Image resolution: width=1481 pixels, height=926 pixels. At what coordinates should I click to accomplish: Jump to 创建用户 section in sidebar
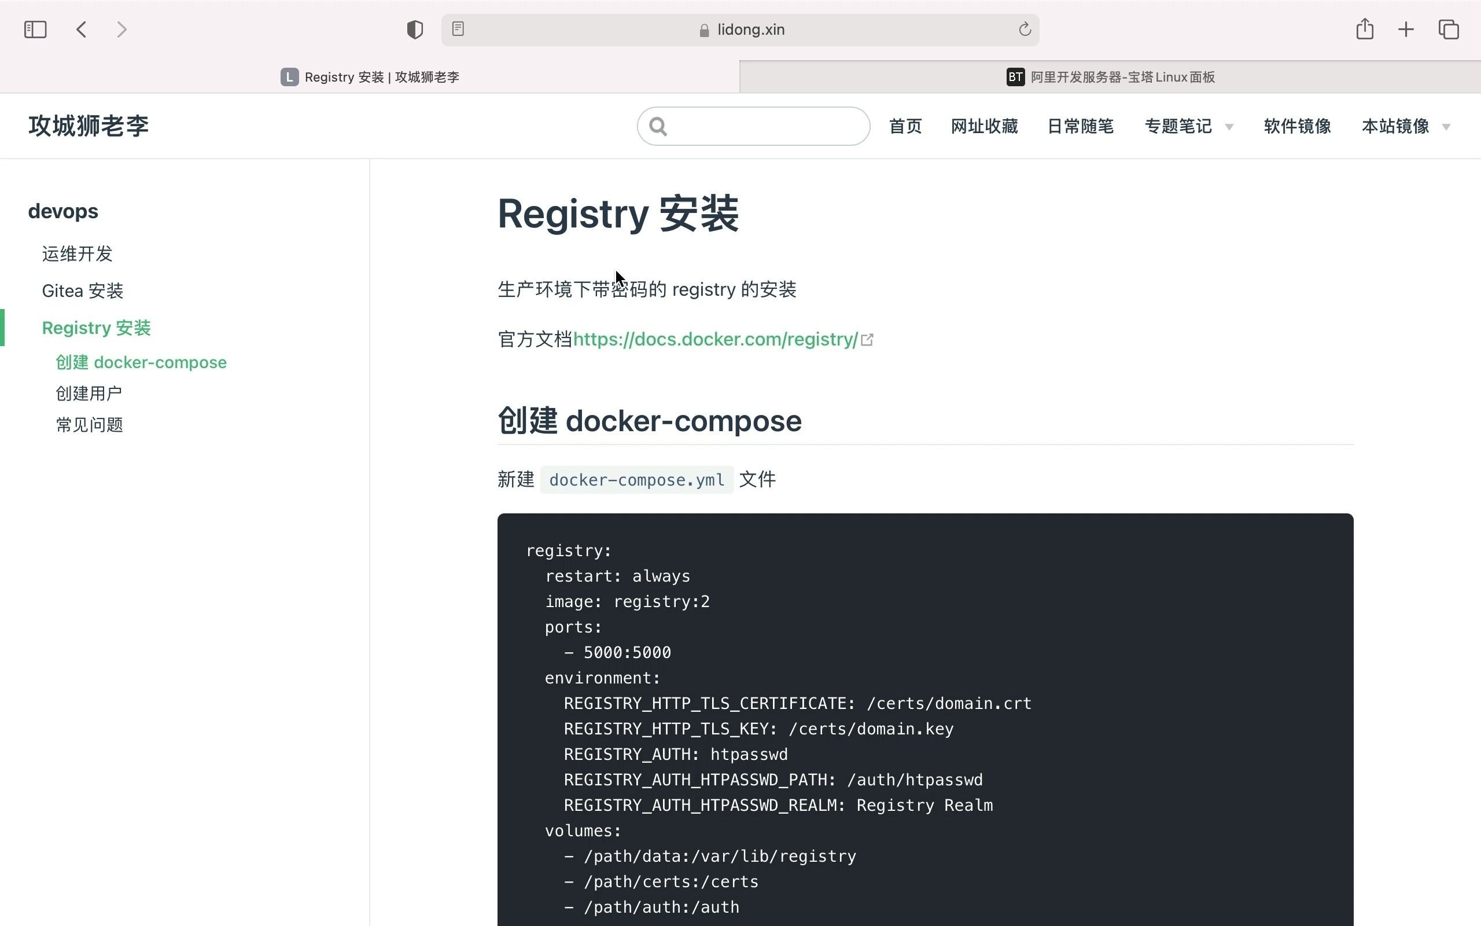point(89,393)
